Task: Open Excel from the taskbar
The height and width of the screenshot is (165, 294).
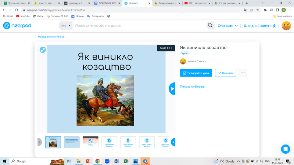Action: click(x=126, y=161)
